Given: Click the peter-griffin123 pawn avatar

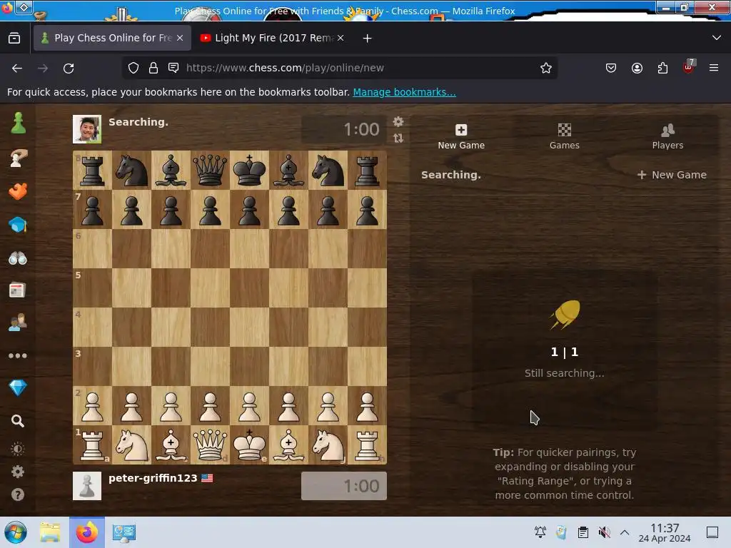Looking at the screenshot, I should 87,486.
